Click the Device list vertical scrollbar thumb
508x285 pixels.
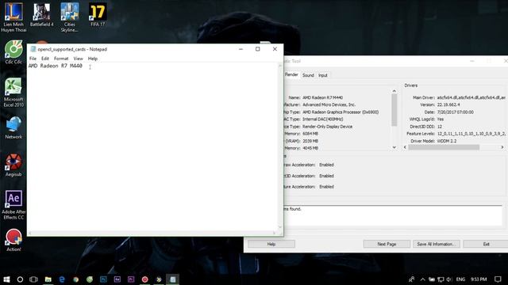[394, 110]
